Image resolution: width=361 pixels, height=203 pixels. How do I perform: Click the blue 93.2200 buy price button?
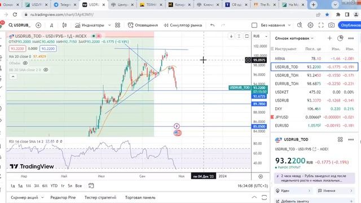pos(48,48)
